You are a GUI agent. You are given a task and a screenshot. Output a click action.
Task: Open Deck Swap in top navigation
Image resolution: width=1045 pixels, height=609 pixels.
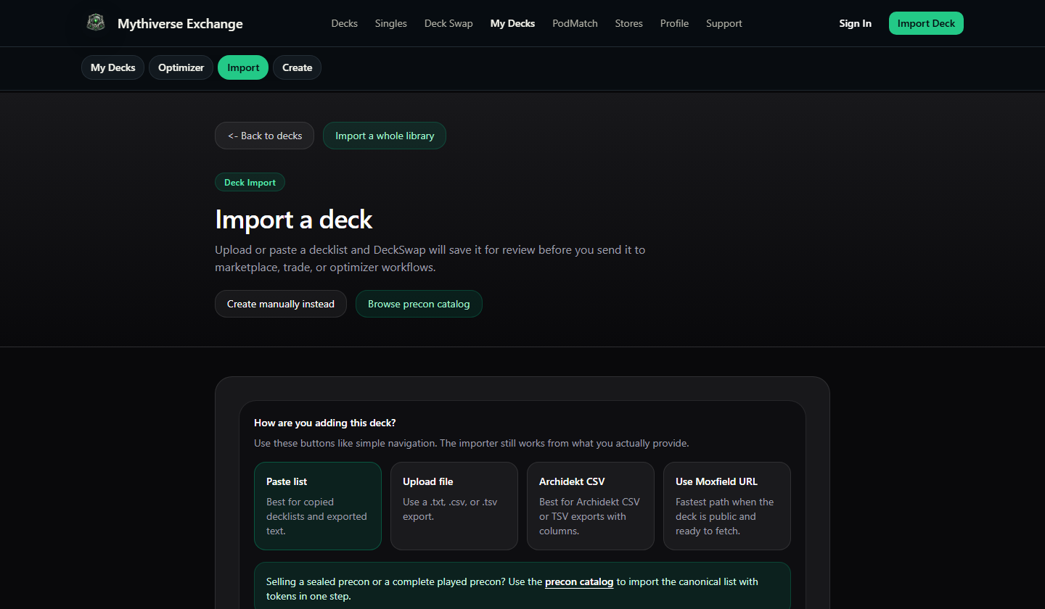coord(448,23)
